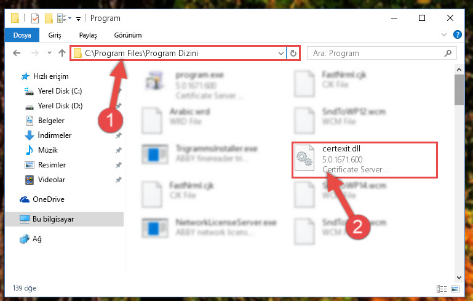
Task: Click the New Folder icon in title bar
Action: point(49,18)
